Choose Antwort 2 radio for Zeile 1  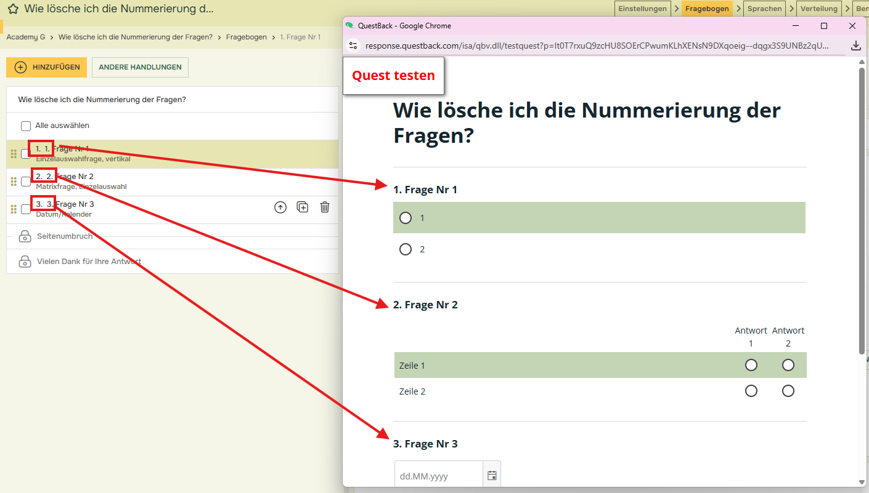(788, 366)
